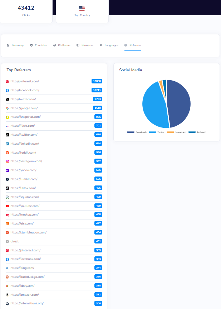This screenshot has width=221, height=309.
Task: Switch to the Platforms tab
Action: [x=62, y=45]
